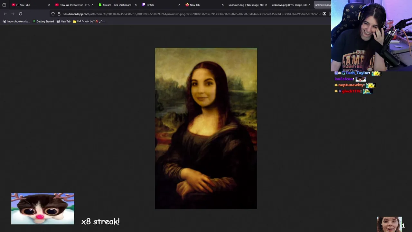Image resolution: width=412 pixels, height=232 pixels.
Task: Open the Getting Started bookmark
Action: tap(43, 21)
